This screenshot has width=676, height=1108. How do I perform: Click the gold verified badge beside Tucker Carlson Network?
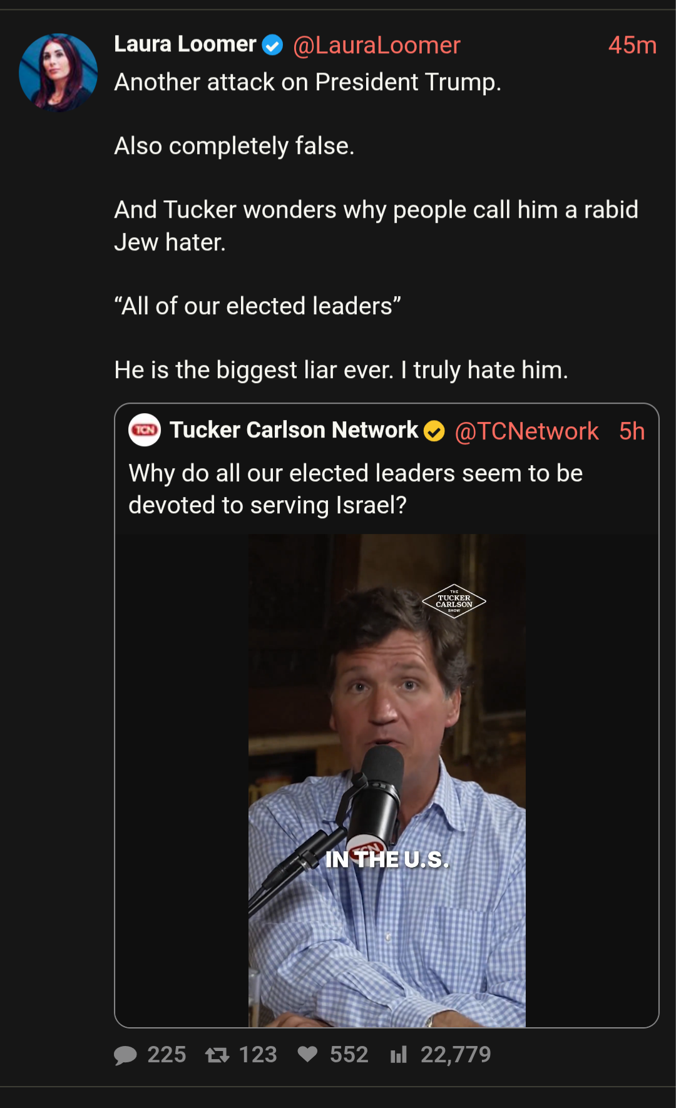[x=434, y=431]
